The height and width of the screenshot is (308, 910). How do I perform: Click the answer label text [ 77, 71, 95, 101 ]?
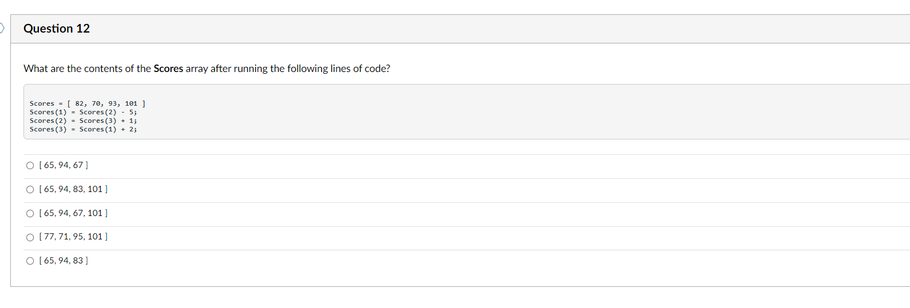coord(73,237)
